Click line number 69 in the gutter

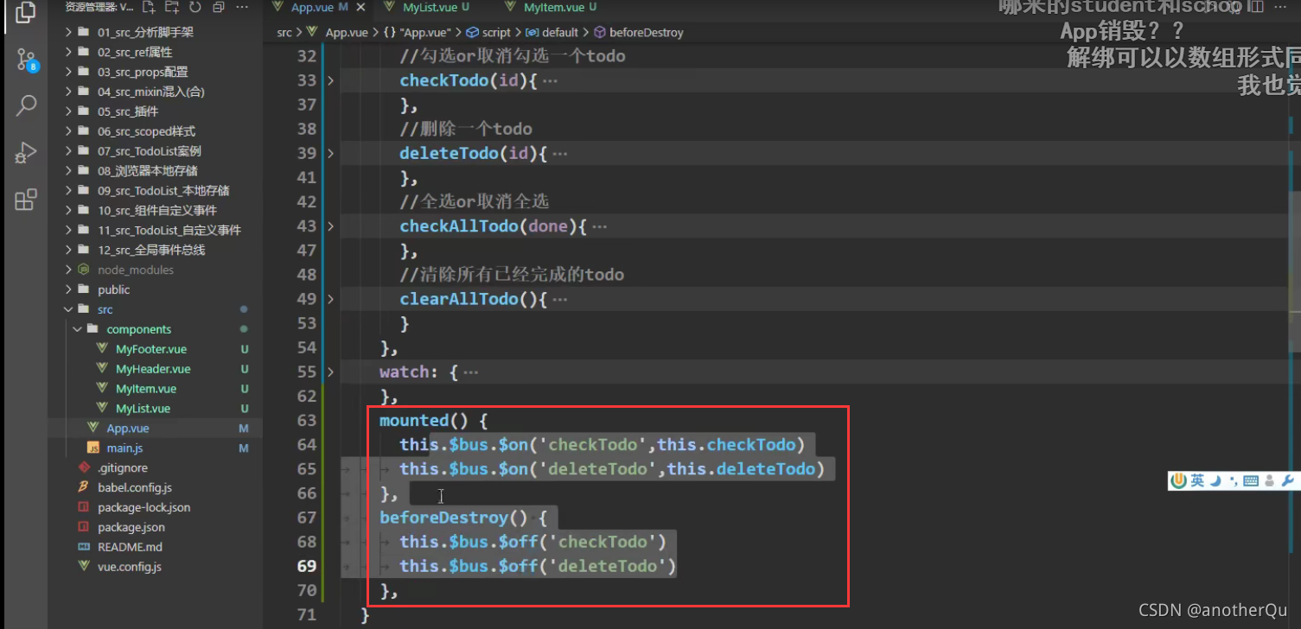click(x=306, y=566)
